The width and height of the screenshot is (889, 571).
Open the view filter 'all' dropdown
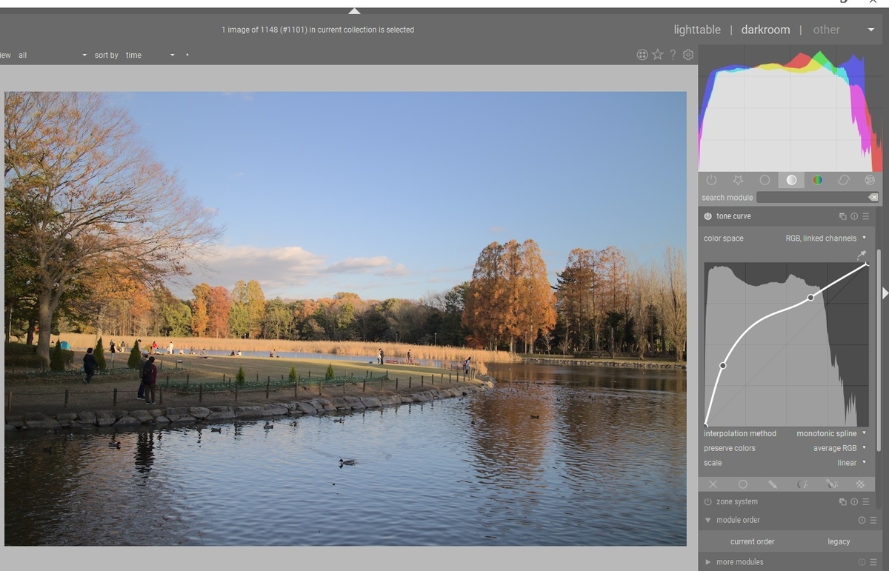tap(52, 55)
